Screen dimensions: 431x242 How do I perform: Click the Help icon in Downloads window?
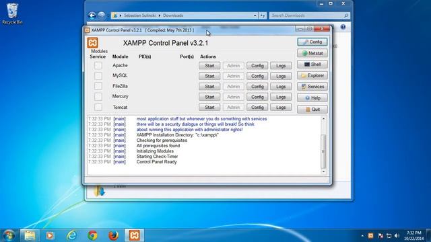coord(343,27)
